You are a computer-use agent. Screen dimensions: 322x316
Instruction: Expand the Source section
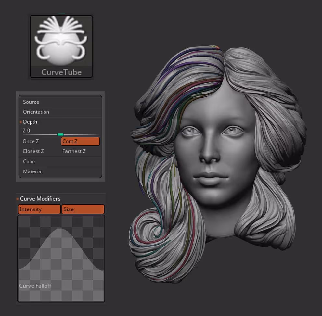tap(60, 102)
